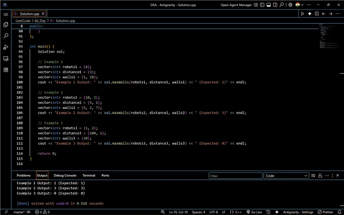Open the Explorer view in activity bar

6,25
